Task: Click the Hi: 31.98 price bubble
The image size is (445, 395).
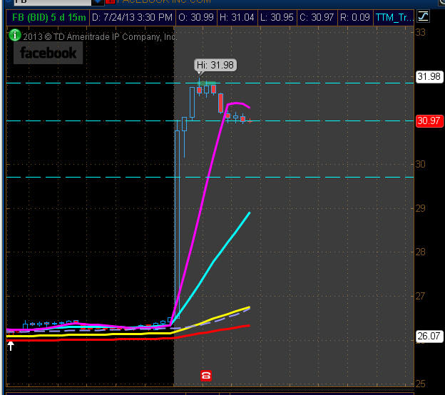Action: tap(215, 66)
